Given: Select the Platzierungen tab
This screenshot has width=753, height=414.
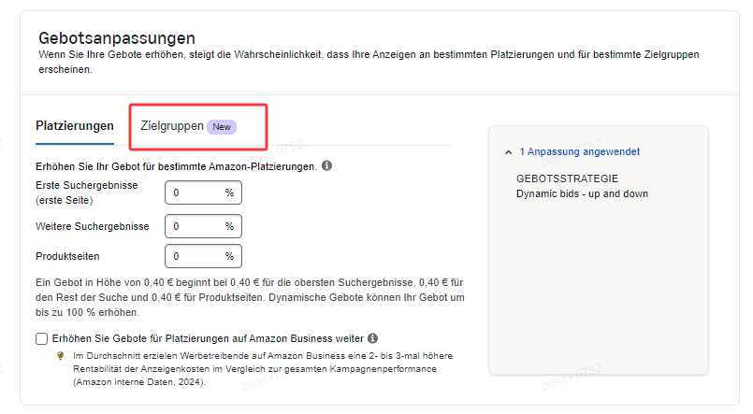Looking at the screenshot, I should pos(75,126).
